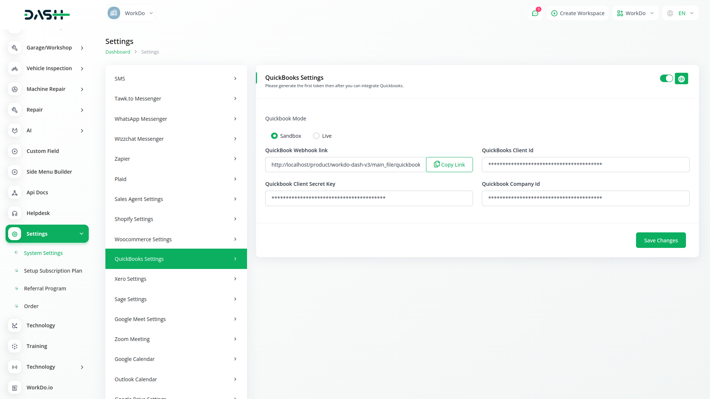
Task: Click the WorkDo.io sidebar icon
Action: [x=15, y=388]
